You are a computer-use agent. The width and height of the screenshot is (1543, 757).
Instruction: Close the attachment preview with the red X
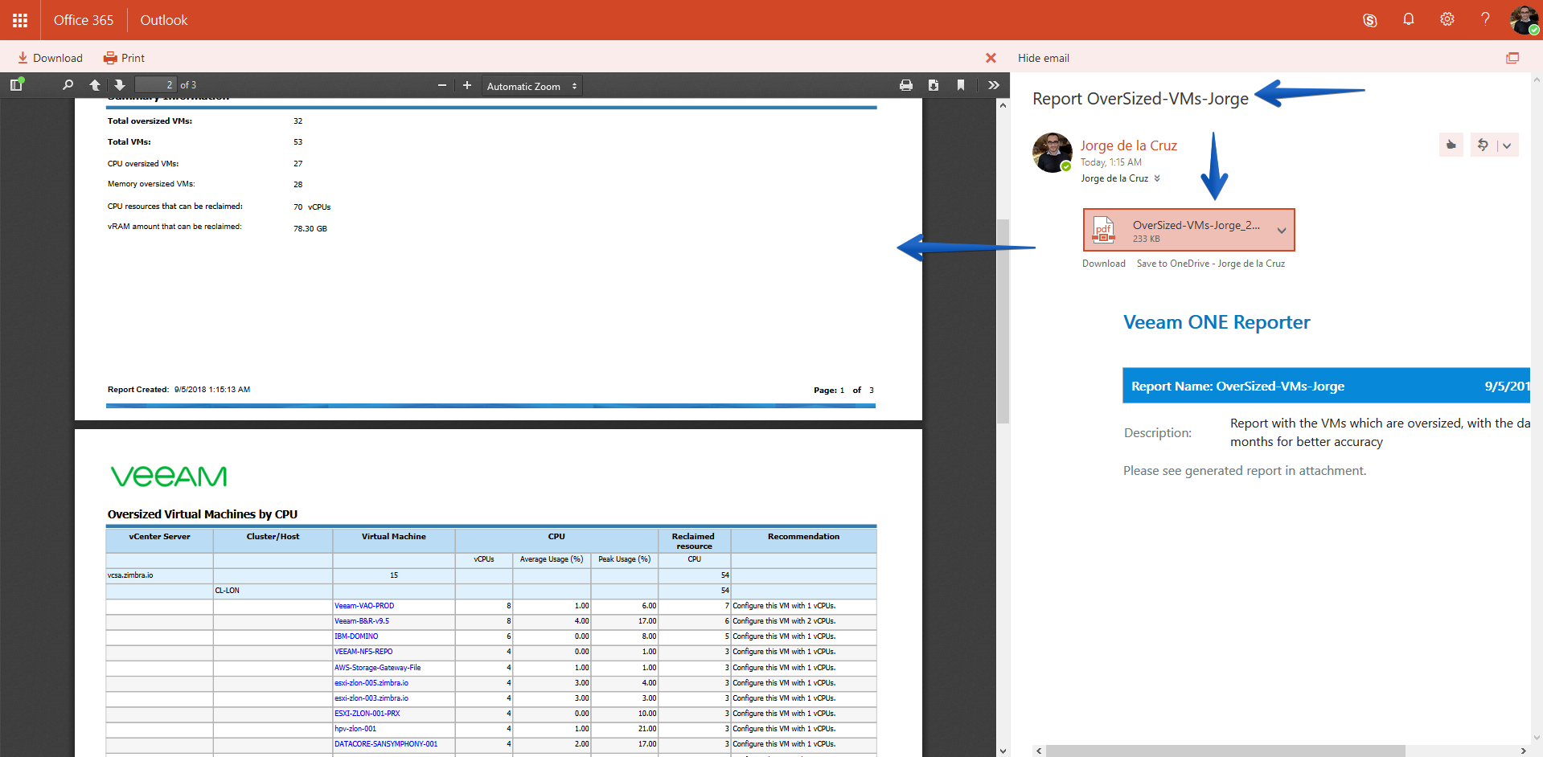click(991, 58)
